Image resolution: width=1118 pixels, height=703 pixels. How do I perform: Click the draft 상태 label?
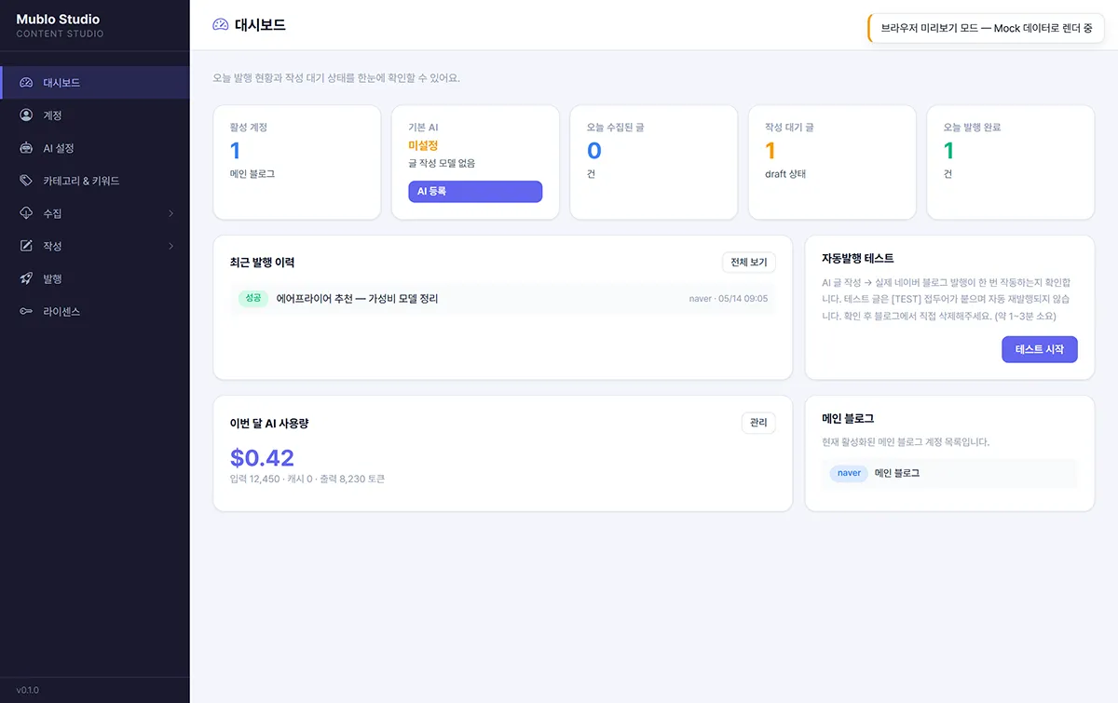785,174
